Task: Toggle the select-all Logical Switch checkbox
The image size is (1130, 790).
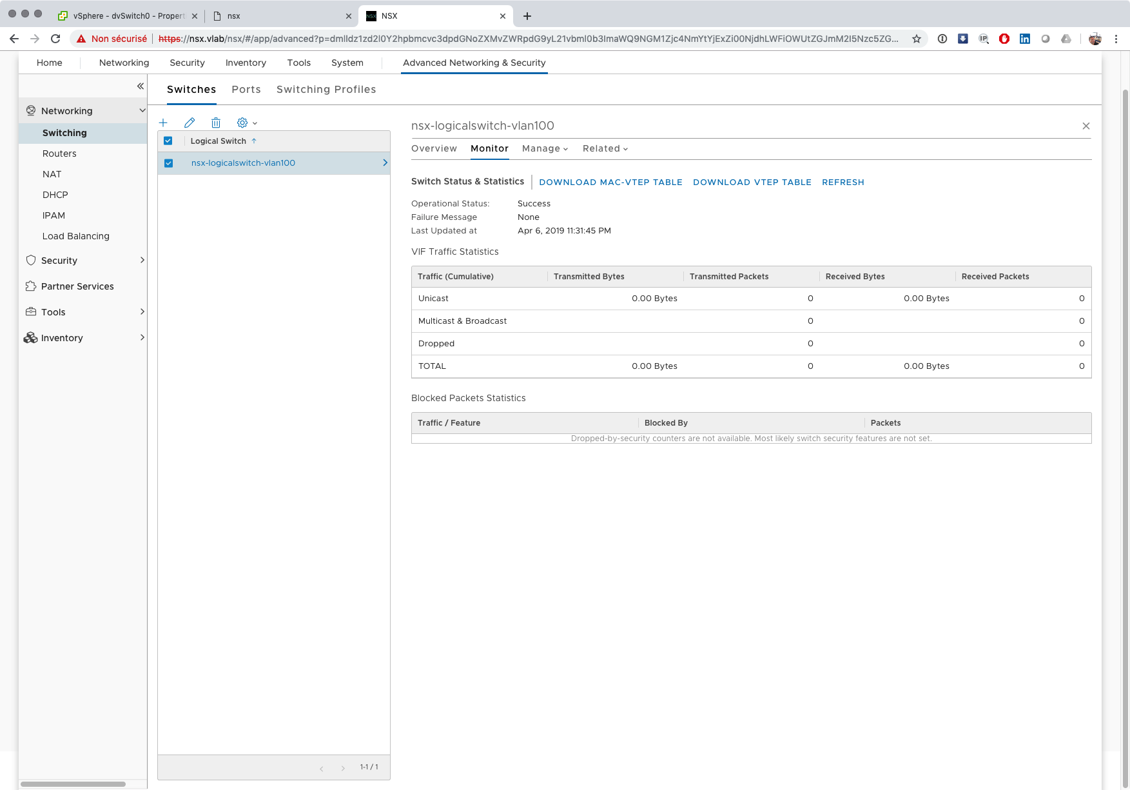Action: 168,141
